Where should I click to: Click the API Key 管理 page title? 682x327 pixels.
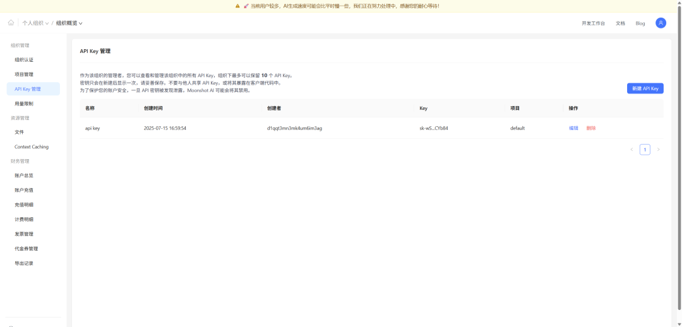(95, 51)
